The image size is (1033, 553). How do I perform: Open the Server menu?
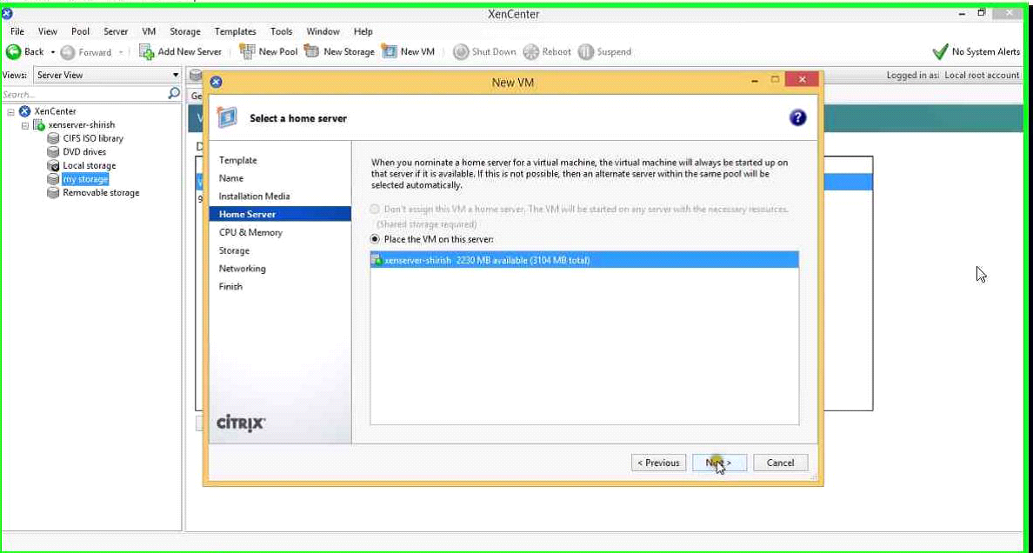tap(116, 31)
